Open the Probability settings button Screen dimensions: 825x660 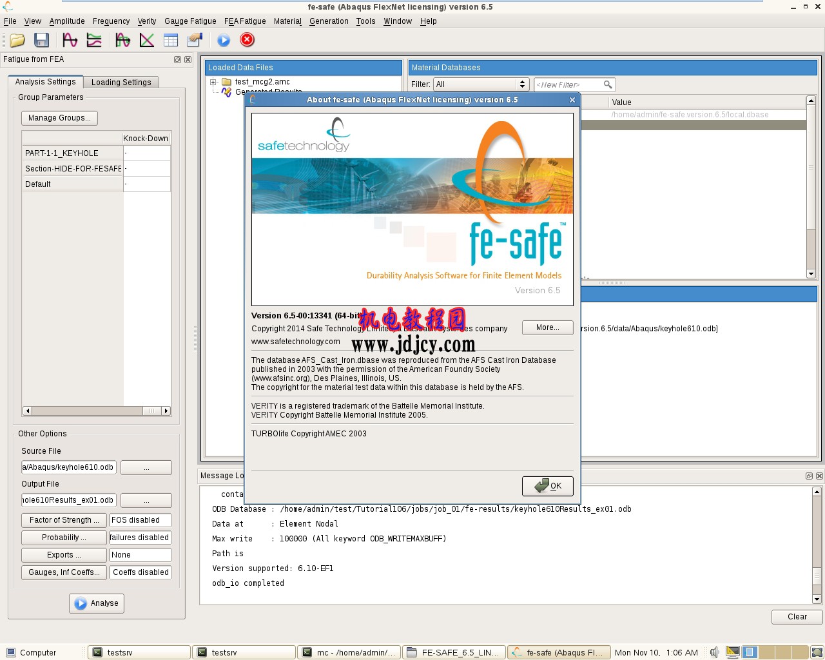tap(64, 538)
